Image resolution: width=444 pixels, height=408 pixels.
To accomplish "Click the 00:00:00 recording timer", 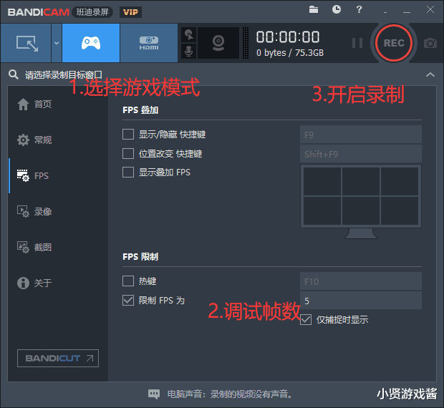I will coord(288,37).
